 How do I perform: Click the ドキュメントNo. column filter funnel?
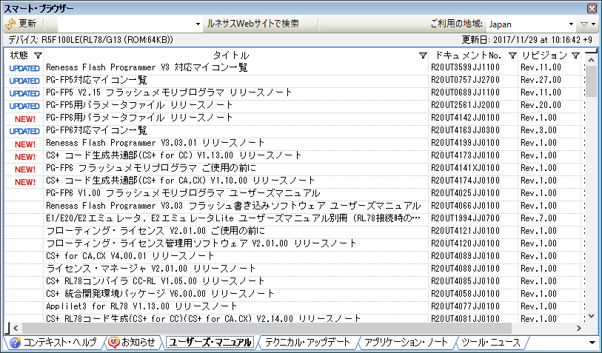(512, 56)
